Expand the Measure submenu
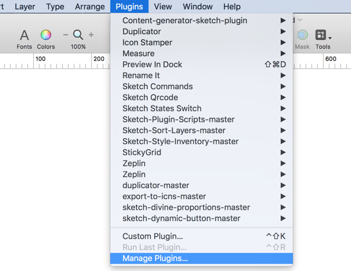This screenshot has width=351, height=271. click(x=201, y=53)
